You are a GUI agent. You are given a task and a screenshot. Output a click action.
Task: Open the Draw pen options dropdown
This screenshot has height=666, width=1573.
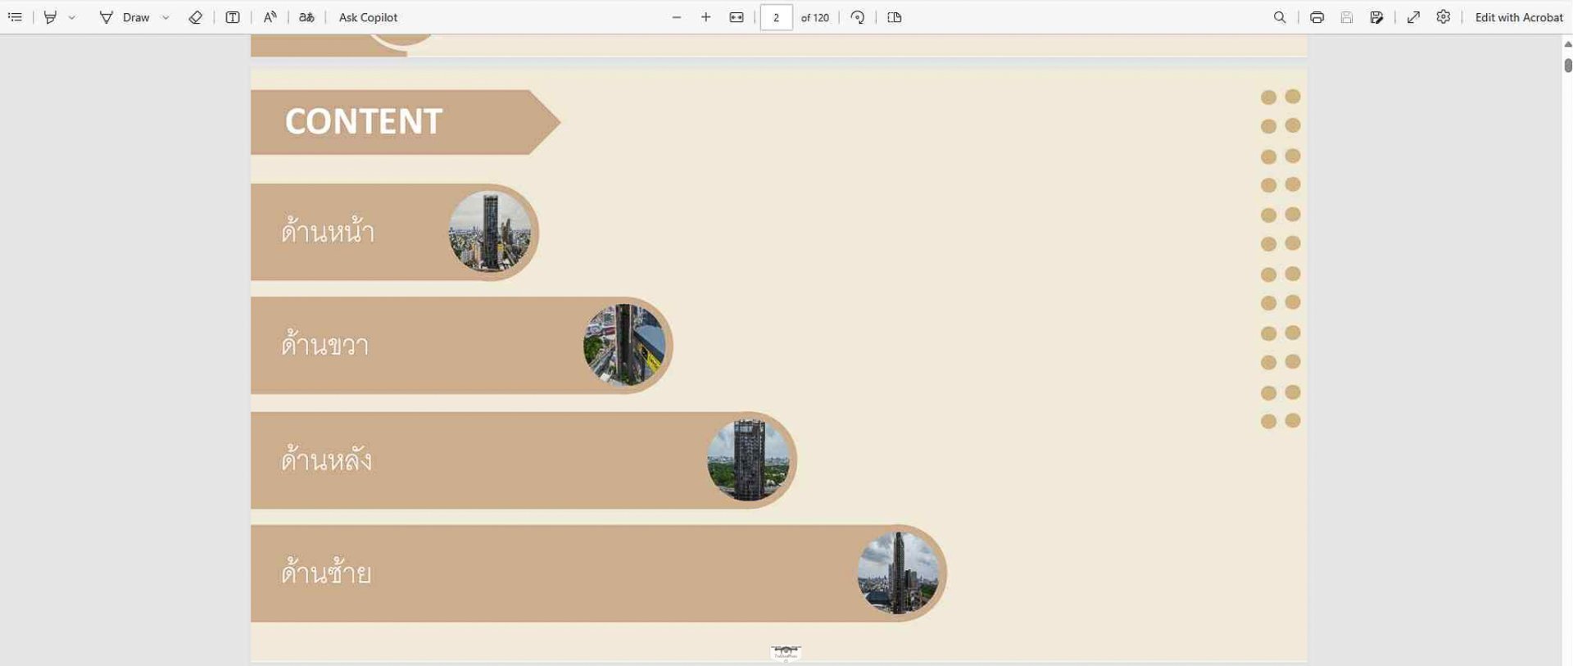pos(165,17)
